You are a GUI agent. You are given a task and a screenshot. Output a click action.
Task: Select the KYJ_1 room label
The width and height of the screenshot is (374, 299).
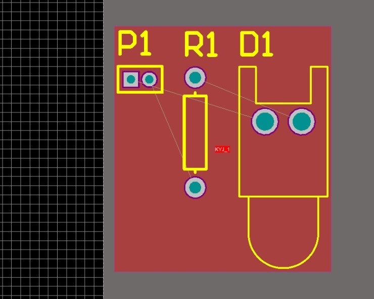[222, 149]
